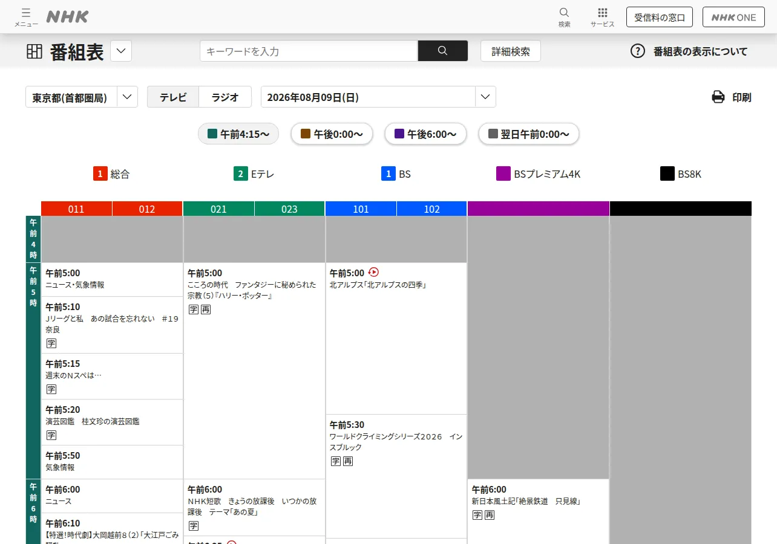Click the 午前5時 hour label
Screen dimensions: 777x544
coord(33,371)
